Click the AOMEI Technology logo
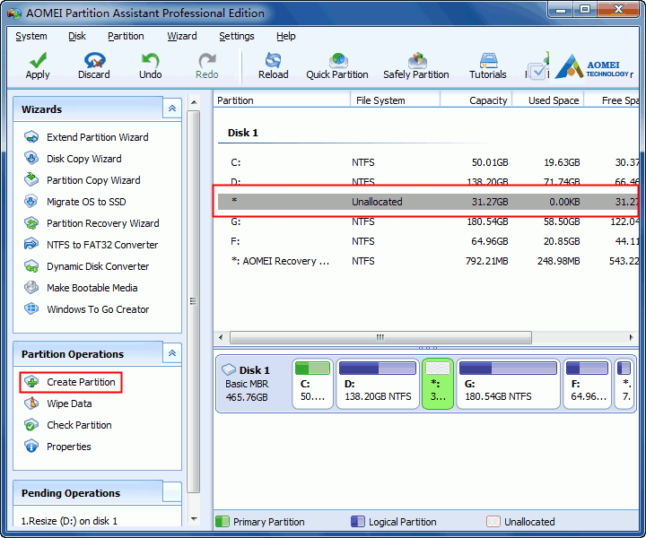Image resolution: width=646 pixels, height=538 pixels. coord(593,66)
